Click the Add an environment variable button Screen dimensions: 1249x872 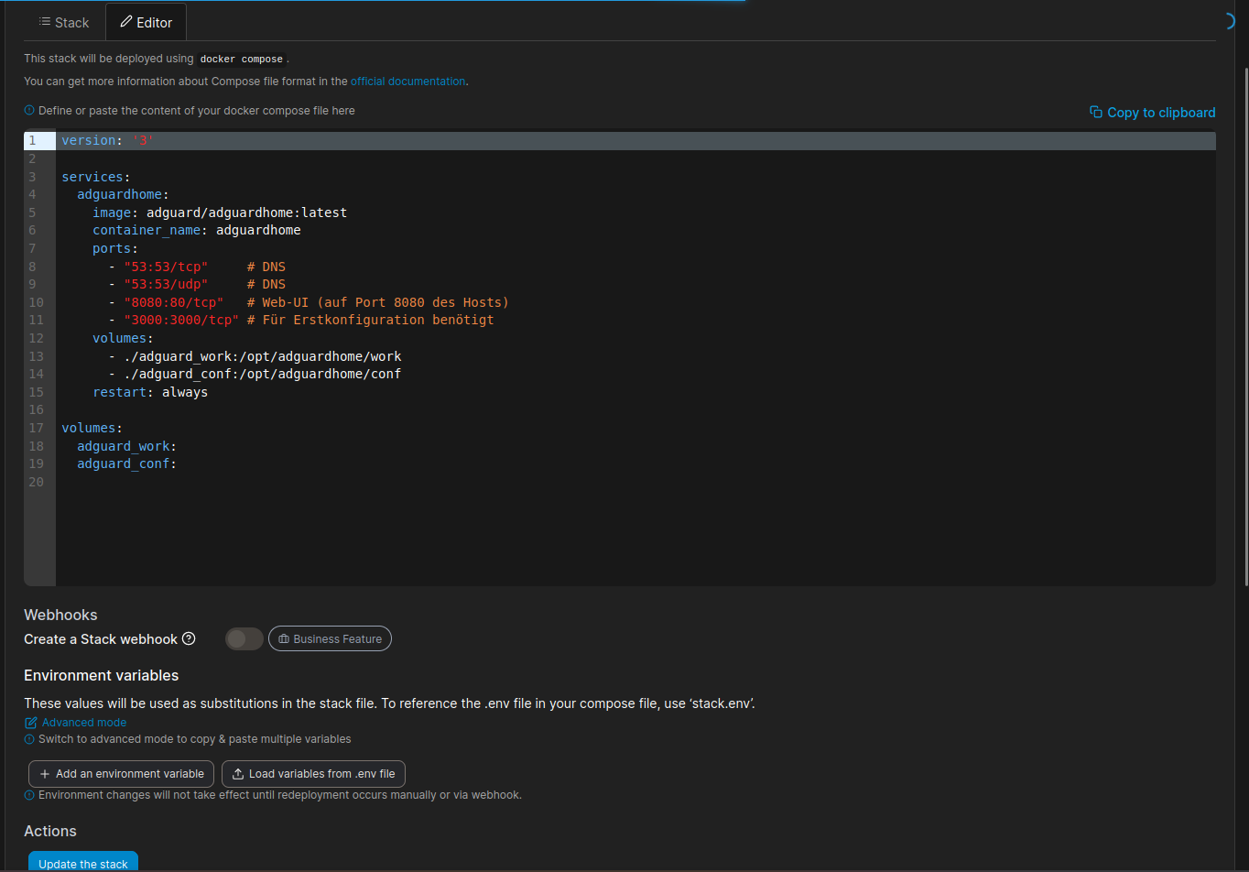121,774
